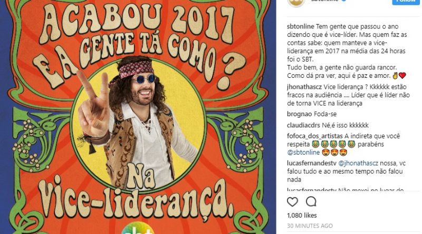Click the @jhonathascz mention link
This screenshot has height=234, width=422.
[x=358, y=164]
